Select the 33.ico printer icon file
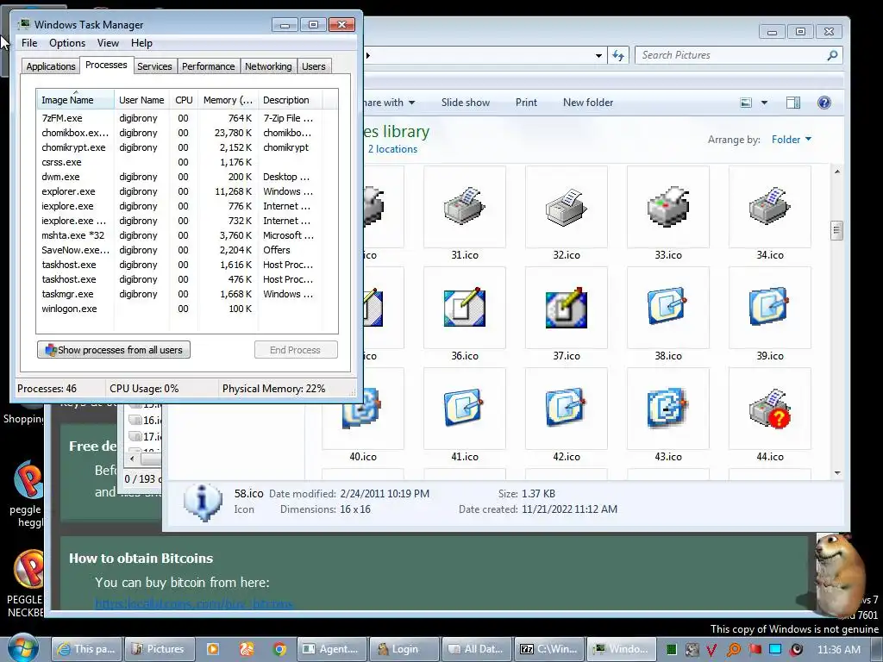Screen dimensions: 883x662 click(668, 207)
